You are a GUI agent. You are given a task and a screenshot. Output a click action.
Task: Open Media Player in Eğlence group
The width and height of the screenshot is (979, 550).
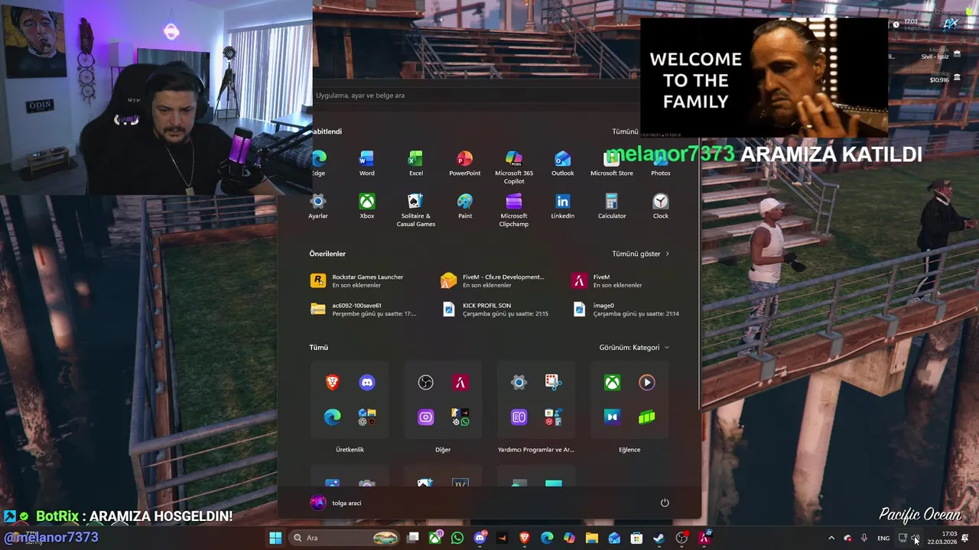pyautogui.click(x=647, y=383)
